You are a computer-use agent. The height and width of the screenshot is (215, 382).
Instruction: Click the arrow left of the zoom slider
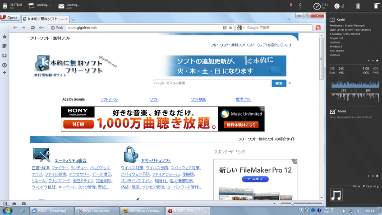(274, 203)
